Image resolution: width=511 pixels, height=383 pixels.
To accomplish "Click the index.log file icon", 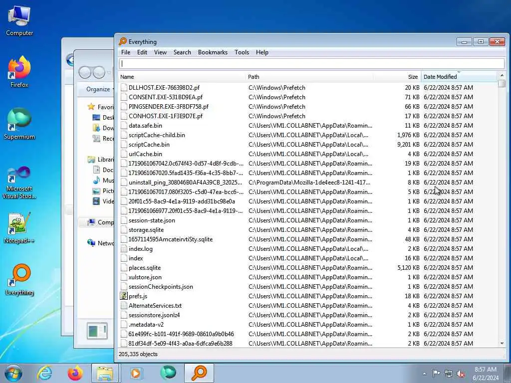I will click(x=124, y=249).
